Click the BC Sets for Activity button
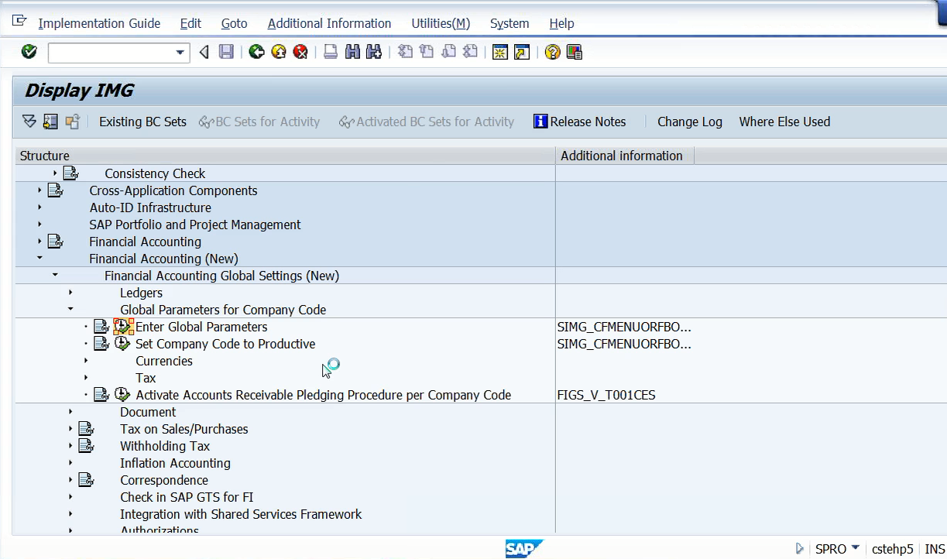This screenshot has width=947, height=559. (x=259, y=122)
